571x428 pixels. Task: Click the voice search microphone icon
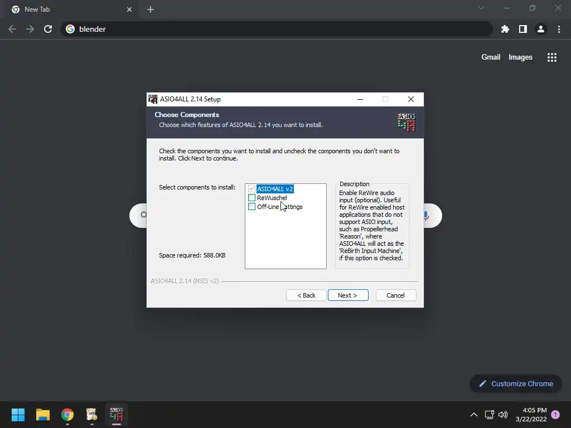[x=427, y=216]
